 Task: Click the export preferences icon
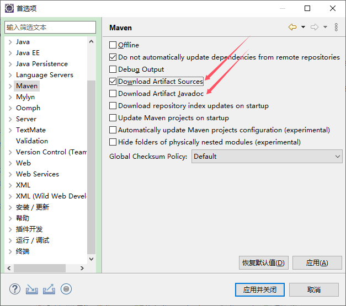coord(49,289)
